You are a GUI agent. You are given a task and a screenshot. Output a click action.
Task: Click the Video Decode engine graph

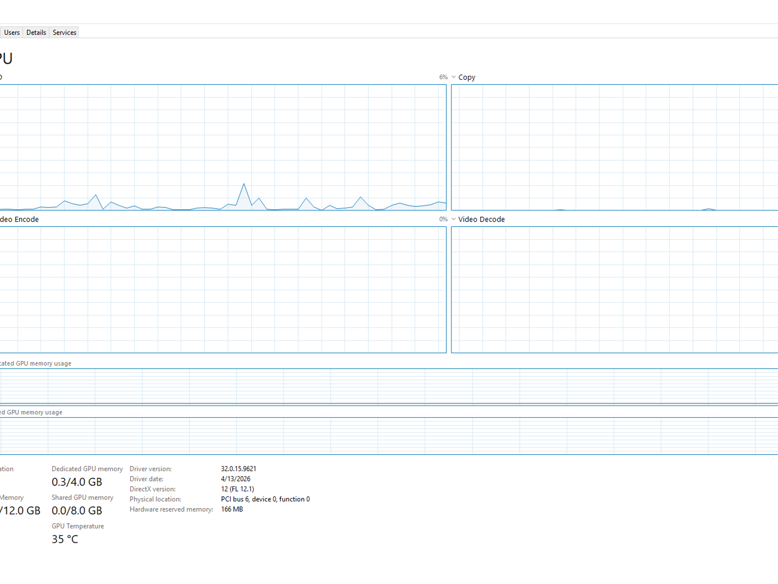pos(614,290)
